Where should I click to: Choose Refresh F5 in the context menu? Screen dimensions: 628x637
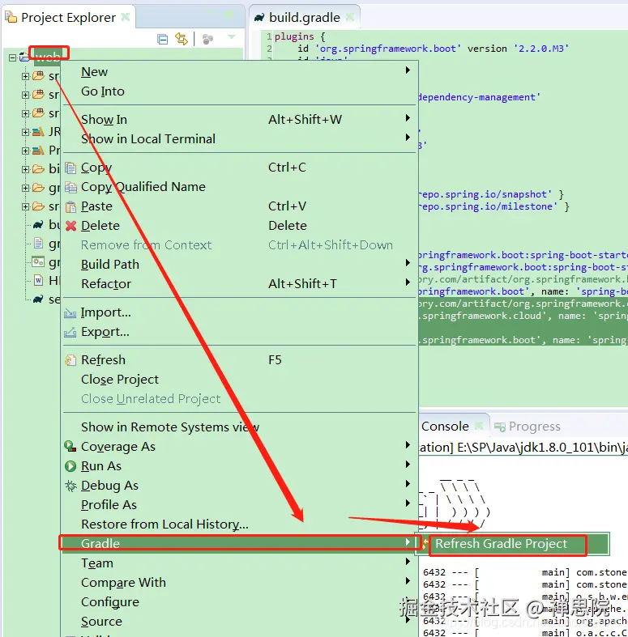[240, 360]
